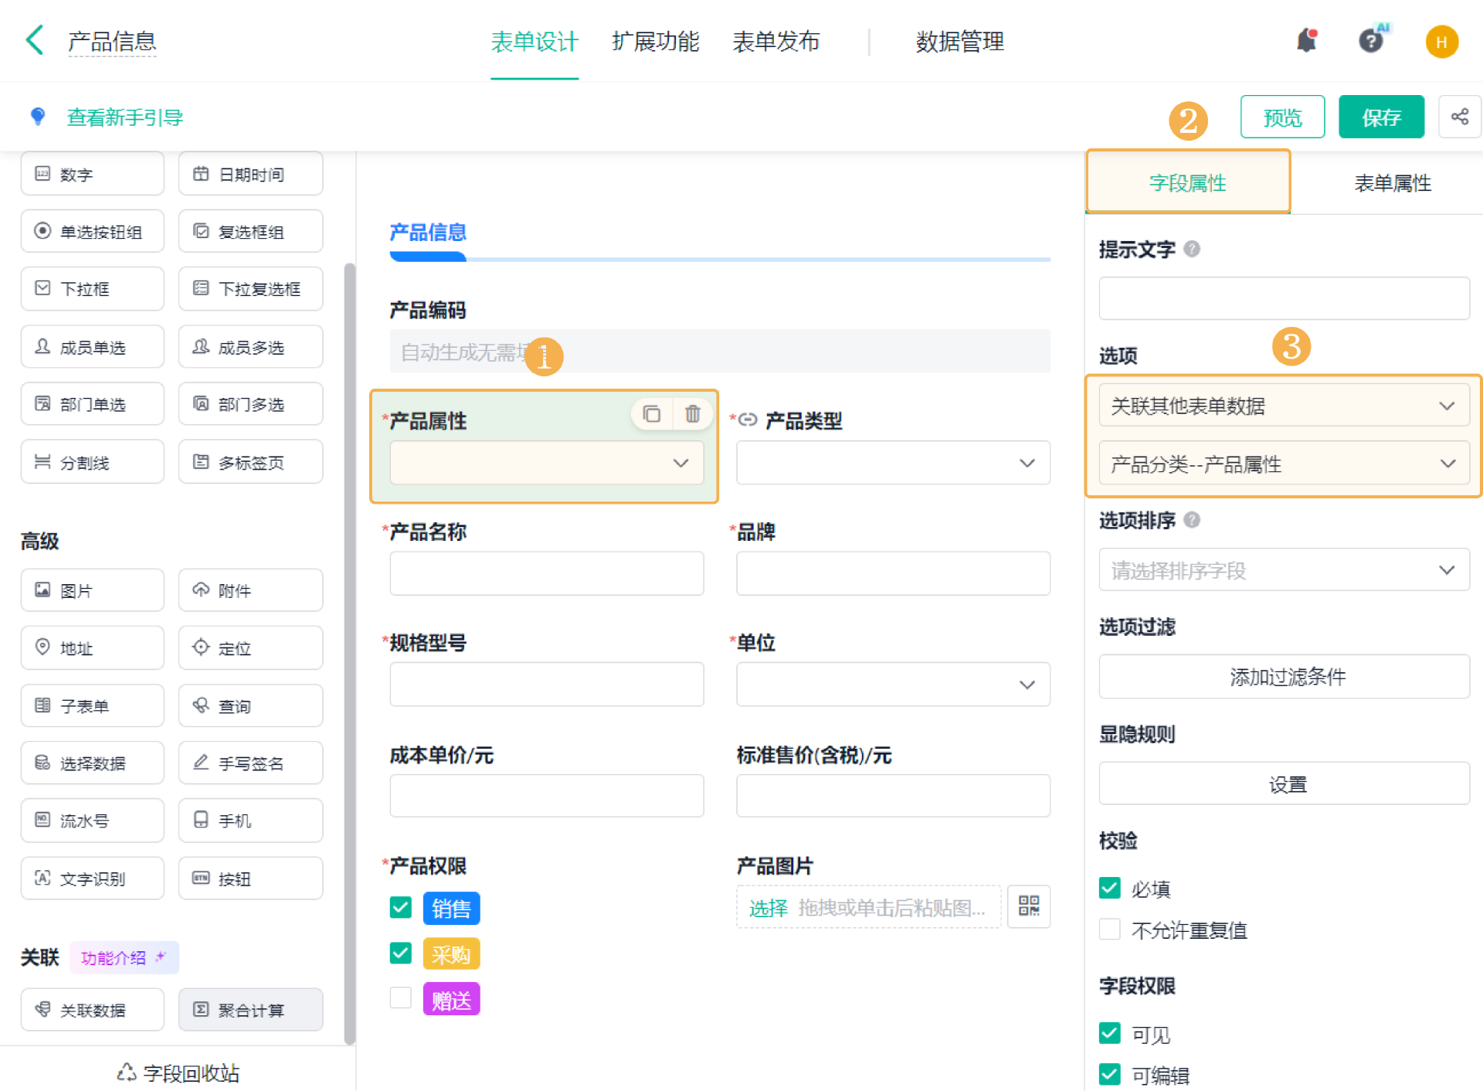The image size is (1483, 1091).
Task: Click the 提示文字 input field
Action: (1283, 298)
